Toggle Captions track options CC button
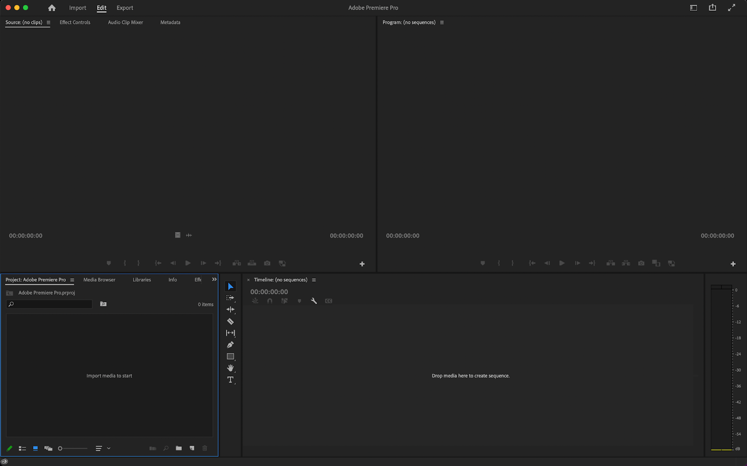 (329, 301)
